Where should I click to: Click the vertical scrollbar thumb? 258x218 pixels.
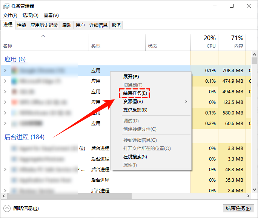click(254, 60)
